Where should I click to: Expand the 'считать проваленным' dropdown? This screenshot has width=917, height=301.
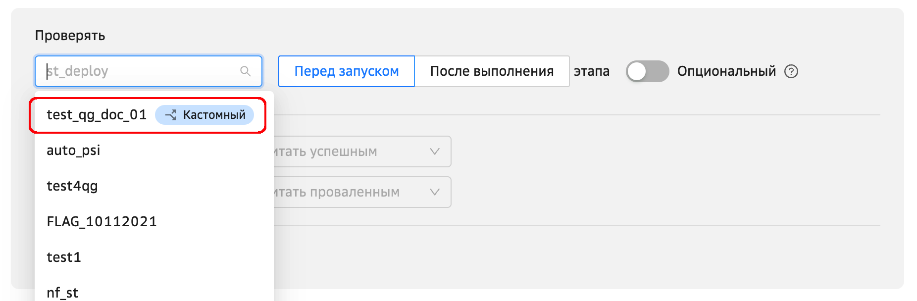pos(361,192)
